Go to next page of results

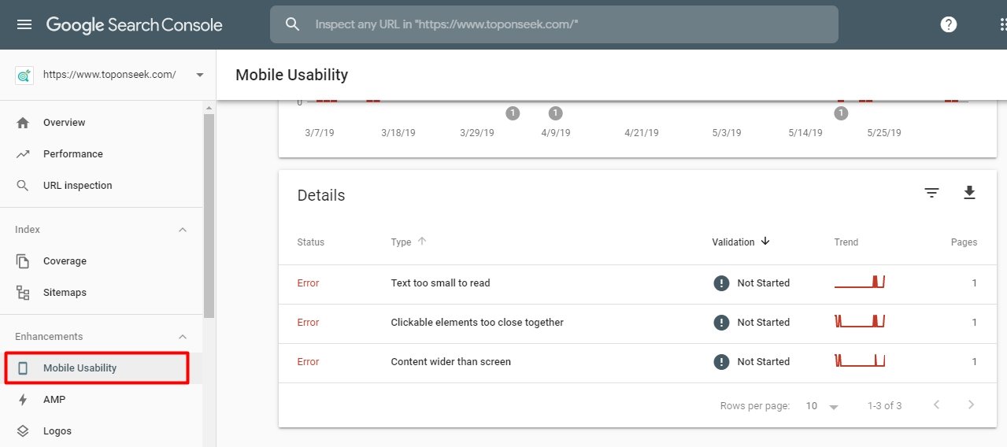[x=971, y=405]
